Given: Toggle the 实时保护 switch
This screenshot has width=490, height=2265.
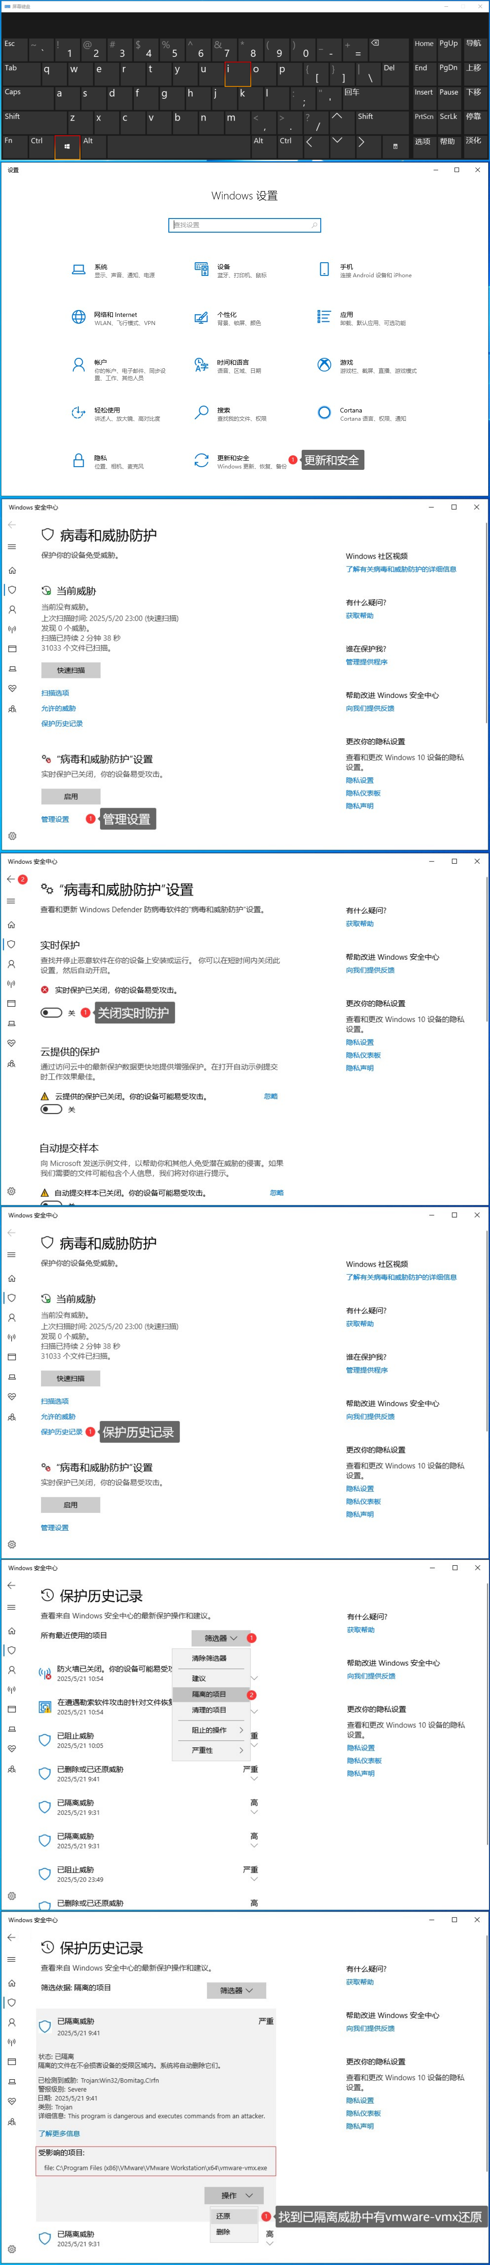Looking at the screenshot, I should (x=51, y=1013).
